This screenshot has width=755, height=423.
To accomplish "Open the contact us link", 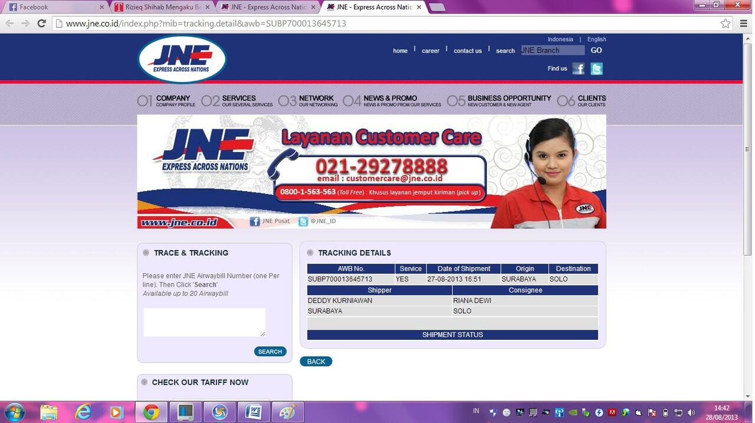I will pos(468,51).
